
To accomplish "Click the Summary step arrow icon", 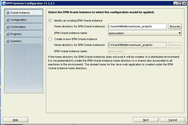I will [8, 41].
